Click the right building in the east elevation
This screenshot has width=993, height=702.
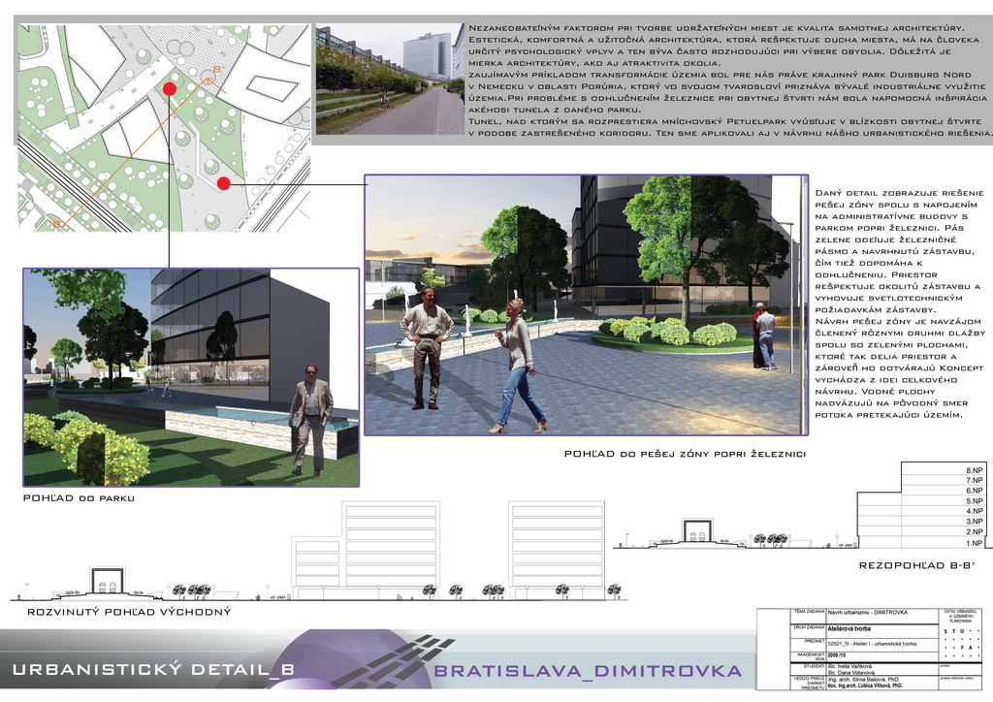558,551
